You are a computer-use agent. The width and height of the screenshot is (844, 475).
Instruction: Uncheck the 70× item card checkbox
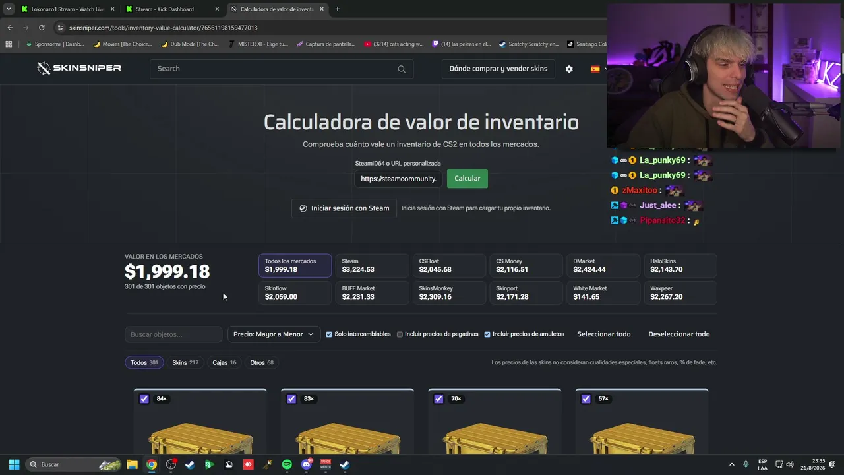click(438, 399)
